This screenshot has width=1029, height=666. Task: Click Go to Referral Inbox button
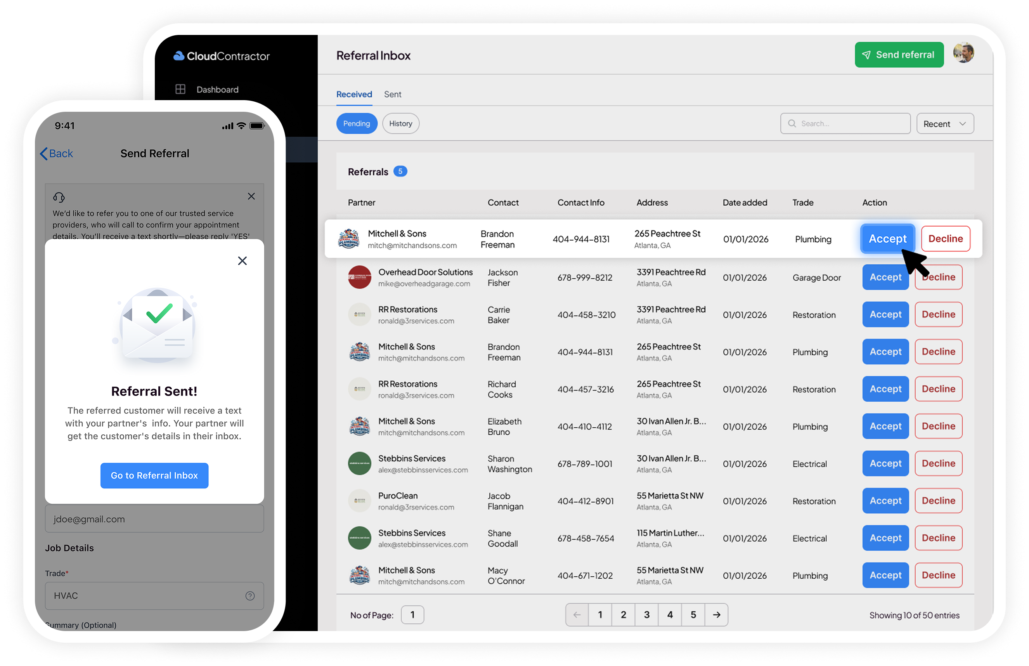coord(154,476)
